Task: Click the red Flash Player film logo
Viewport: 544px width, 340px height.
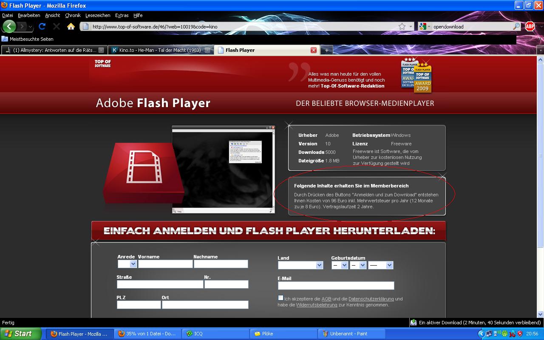Action: point(144,173)
